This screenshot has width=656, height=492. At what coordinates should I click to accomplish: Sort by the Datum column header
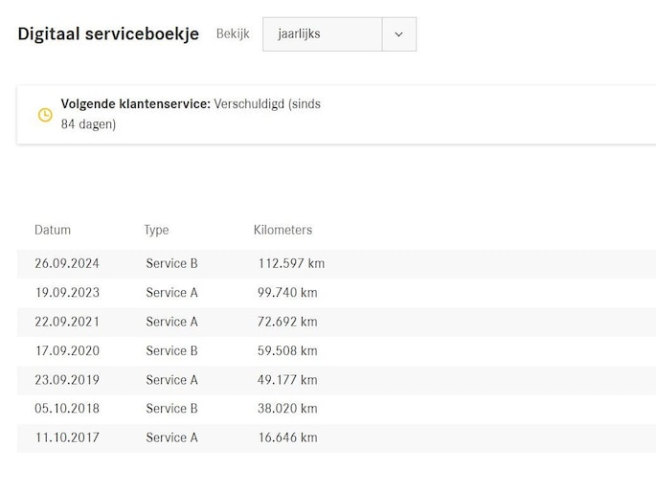click(53, 230)
